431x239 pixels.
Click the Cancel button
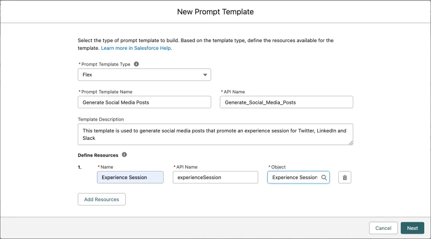pos(383,228)
